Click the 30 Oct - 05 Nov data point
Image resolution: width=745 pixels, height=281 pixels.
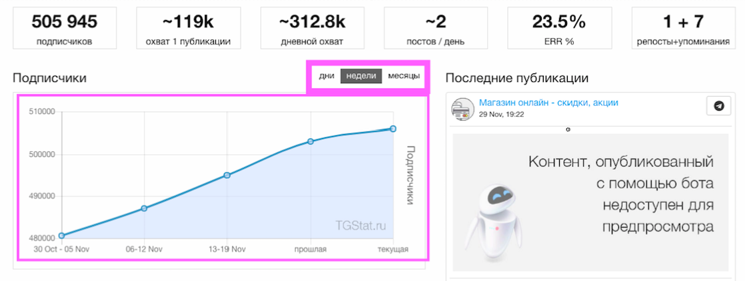pos(61,235)
